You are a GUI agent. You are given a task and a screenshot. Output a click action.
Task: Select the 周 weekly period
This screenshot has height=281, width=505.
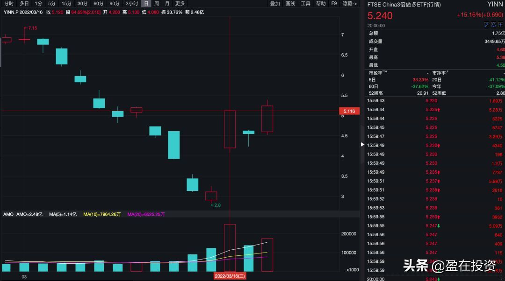(156, 3)
